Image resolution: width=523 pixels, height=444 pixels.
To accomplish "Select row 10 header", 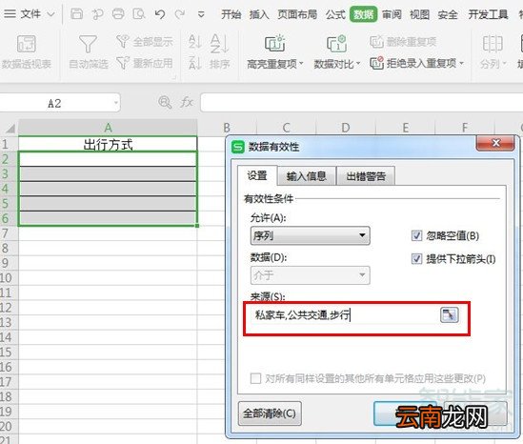I will (6, 277).
